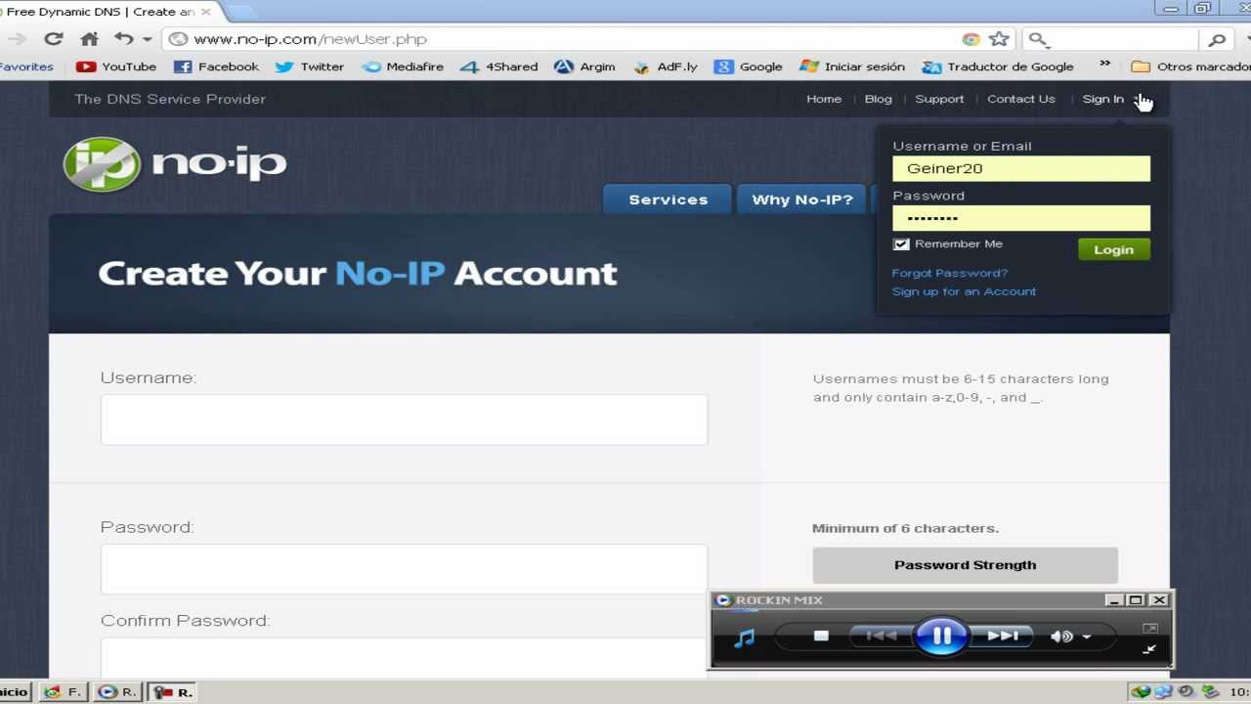Open the Otros marcadores folder
The image size is (1251, 704).
[x=1190, y=66]
